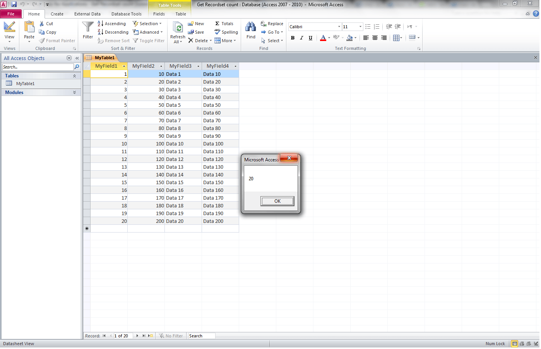Click Toggle Filter in the ribbon

click(x=149, y=40)
